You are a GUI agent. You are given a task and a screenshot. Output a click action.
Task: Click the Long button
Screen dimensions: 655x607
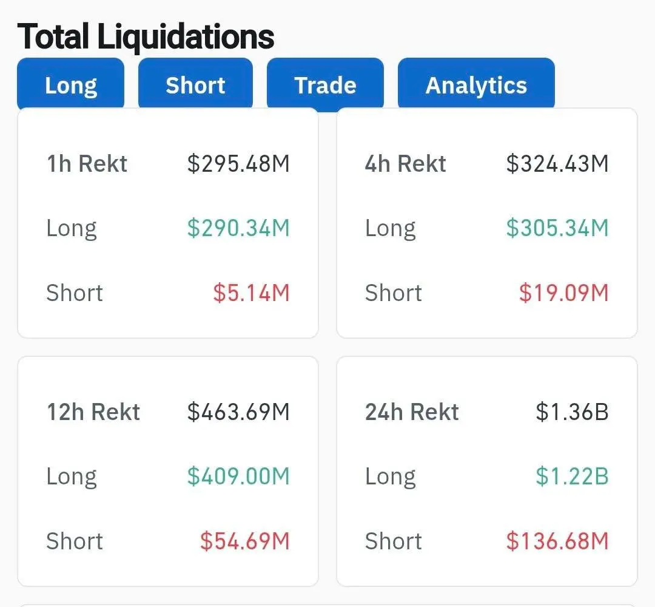click(x=70, y=85)
